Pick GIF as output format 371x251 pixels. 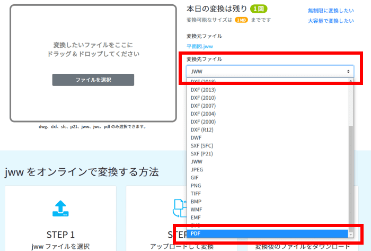tap(267, 178)
